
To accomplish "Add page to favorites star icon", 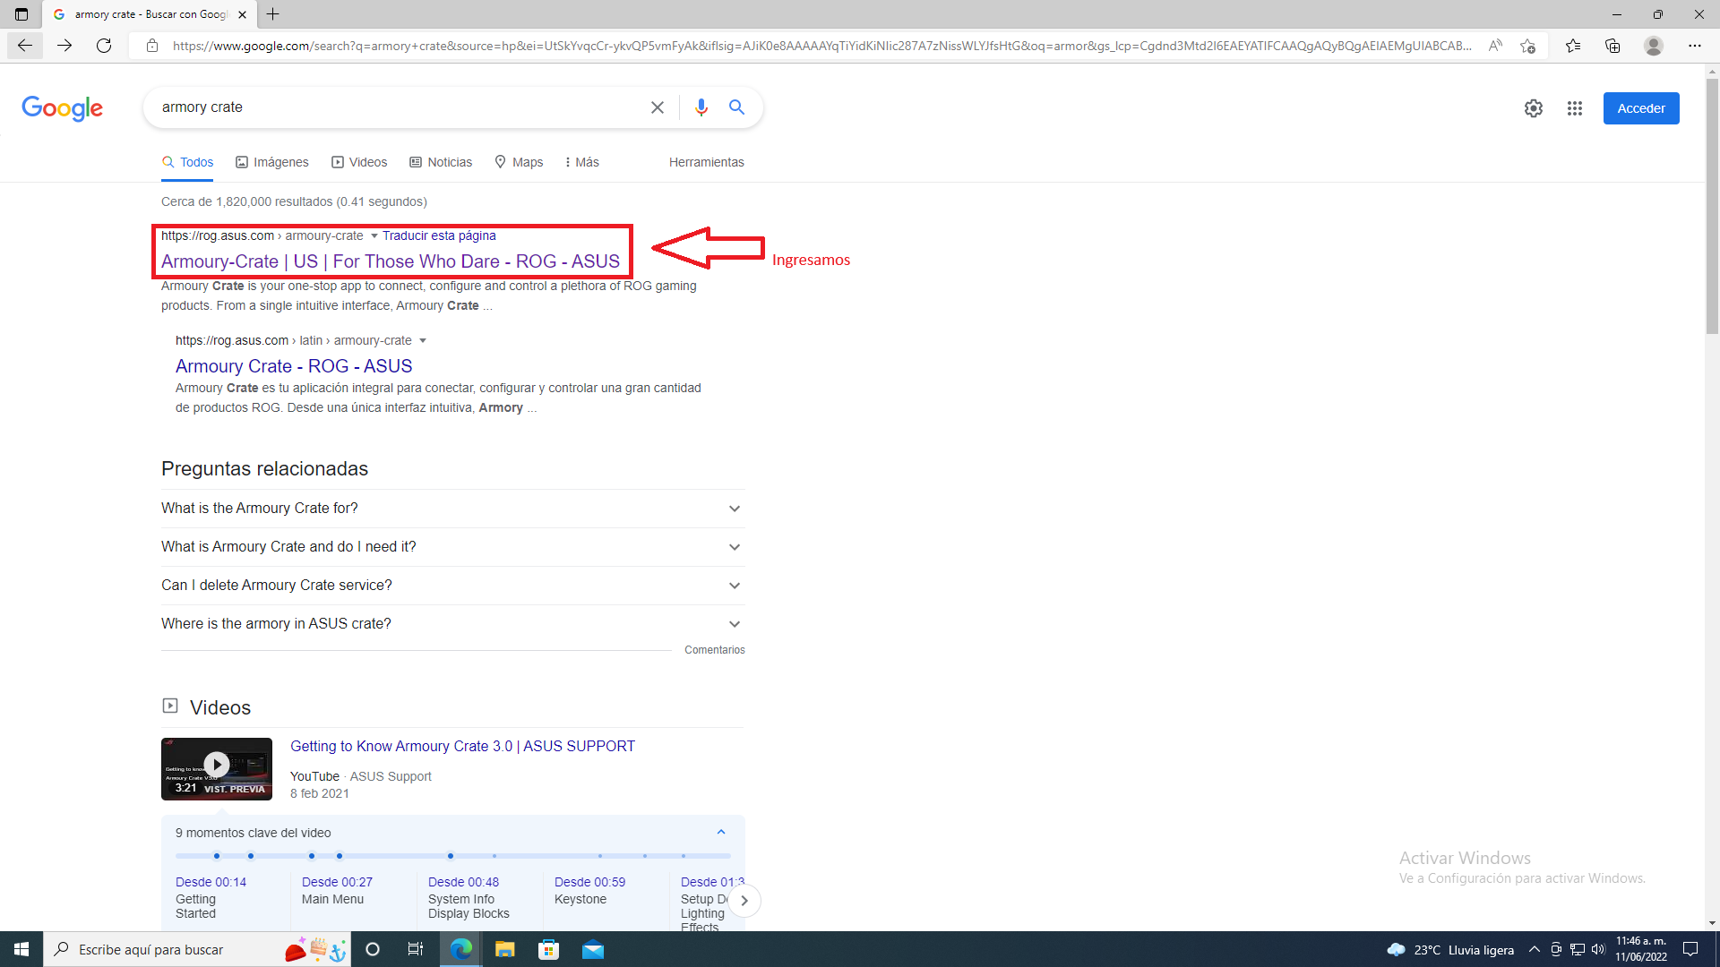I will [x=1527, y=46].
